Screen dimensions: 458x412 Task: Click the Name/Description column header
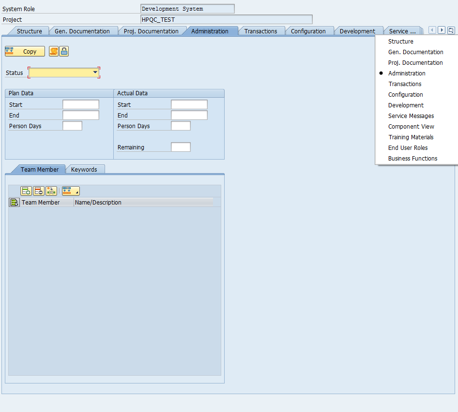click(143, 202)
